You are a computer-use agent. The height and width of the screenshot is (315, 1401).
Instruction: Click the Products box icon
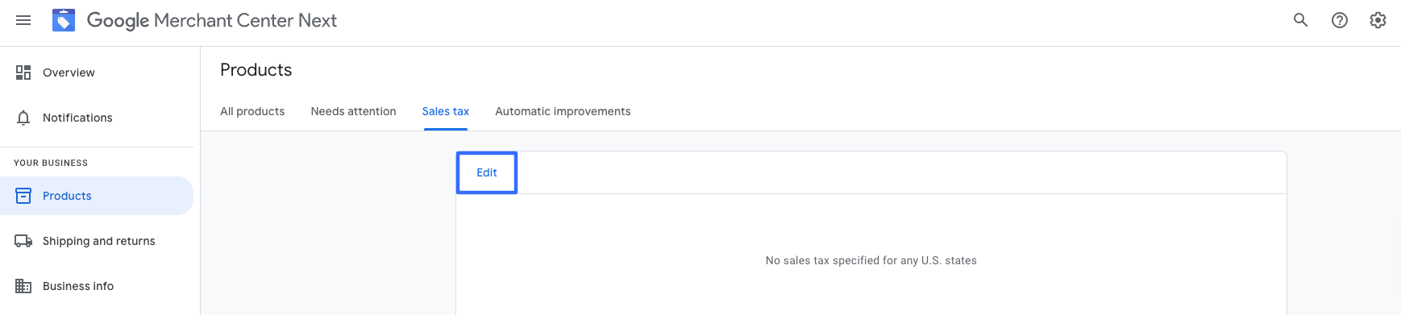[23, 196]
